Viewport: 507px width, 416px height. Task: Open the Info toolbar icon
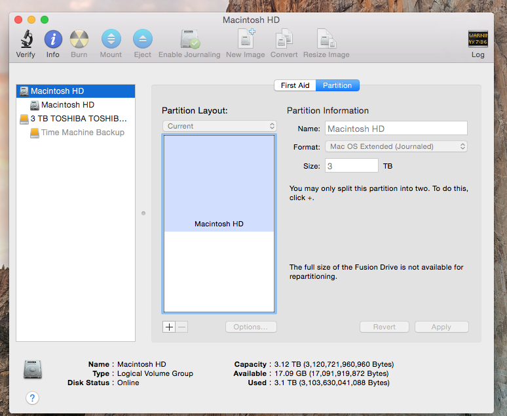click(53, 39)
